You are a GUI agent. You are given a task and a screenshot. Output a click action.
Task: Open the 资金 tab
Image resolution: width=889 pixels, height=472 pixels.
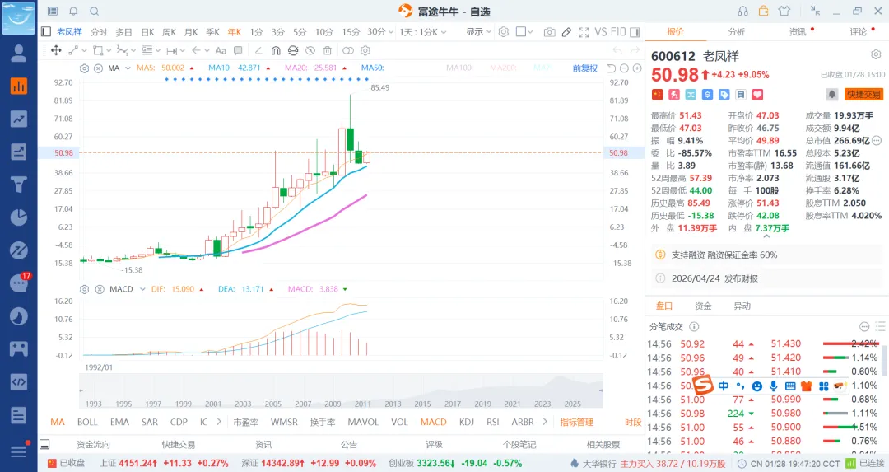703,306
